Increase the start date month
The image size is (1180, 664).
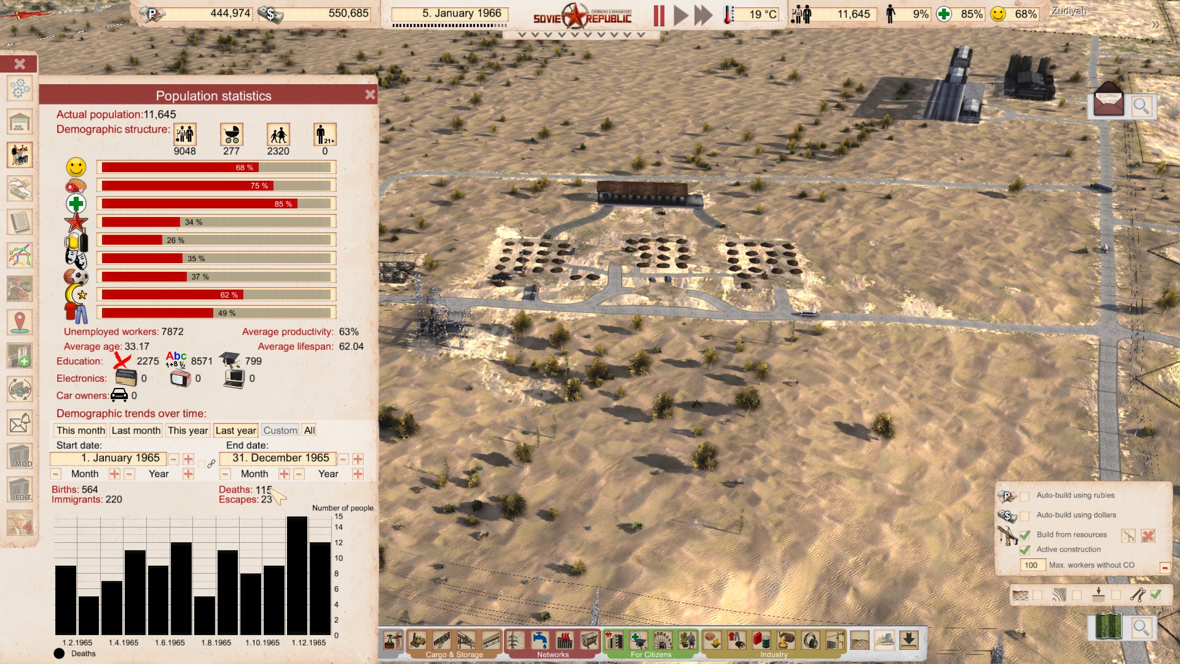[114, 474]
